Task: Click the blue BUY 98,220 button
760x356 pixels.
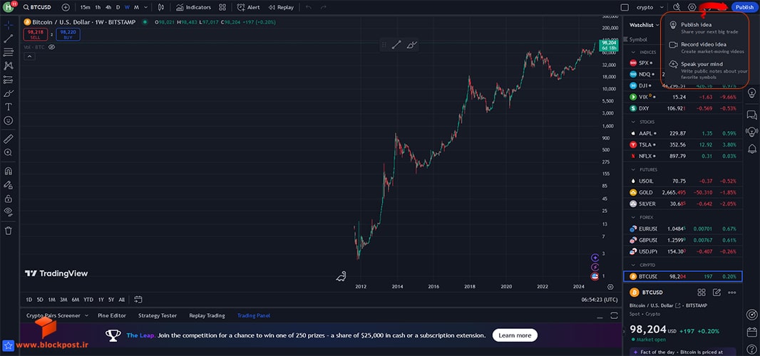Action: [x=68, y=34]
